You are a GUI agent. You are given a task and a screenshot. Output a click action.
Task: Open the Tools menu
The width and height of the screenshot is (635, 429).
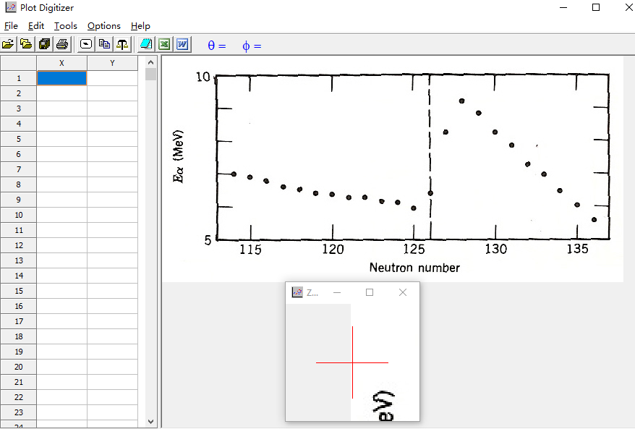[65, 25]
